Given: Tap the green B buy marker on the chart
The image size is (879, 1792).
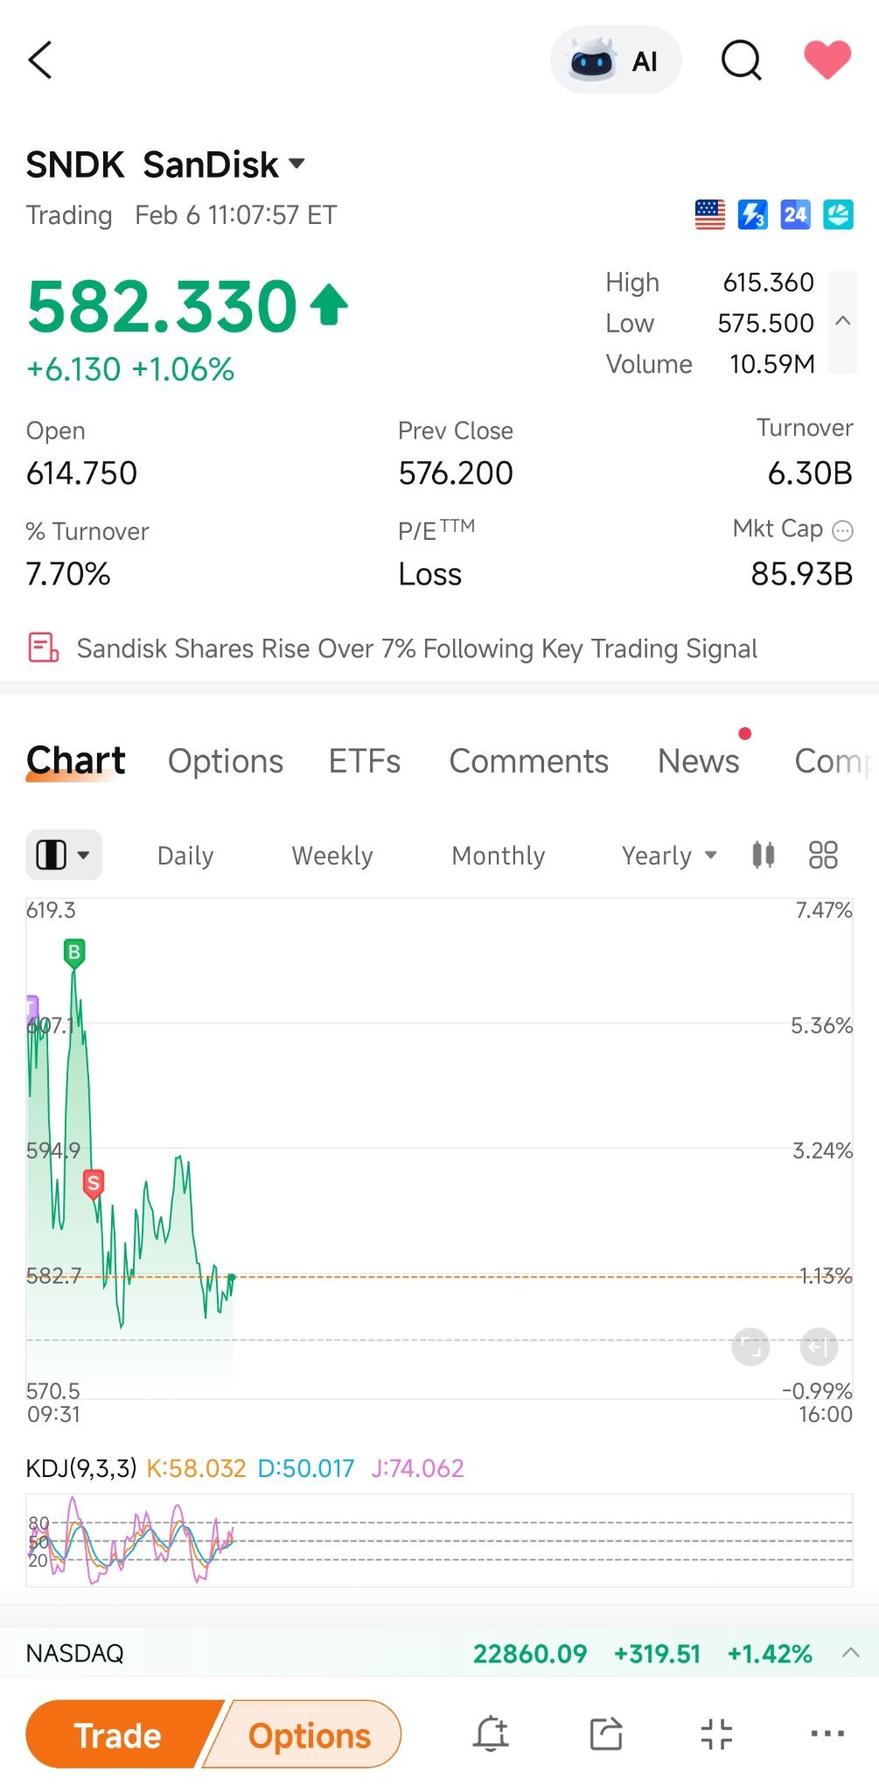Looking at the screenshot, I should tap(74, 953).
